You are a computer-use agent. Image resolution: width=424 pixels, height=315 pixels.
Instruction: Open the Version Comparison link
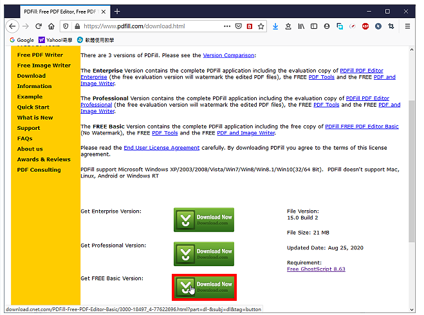click(x=228, y=55)
